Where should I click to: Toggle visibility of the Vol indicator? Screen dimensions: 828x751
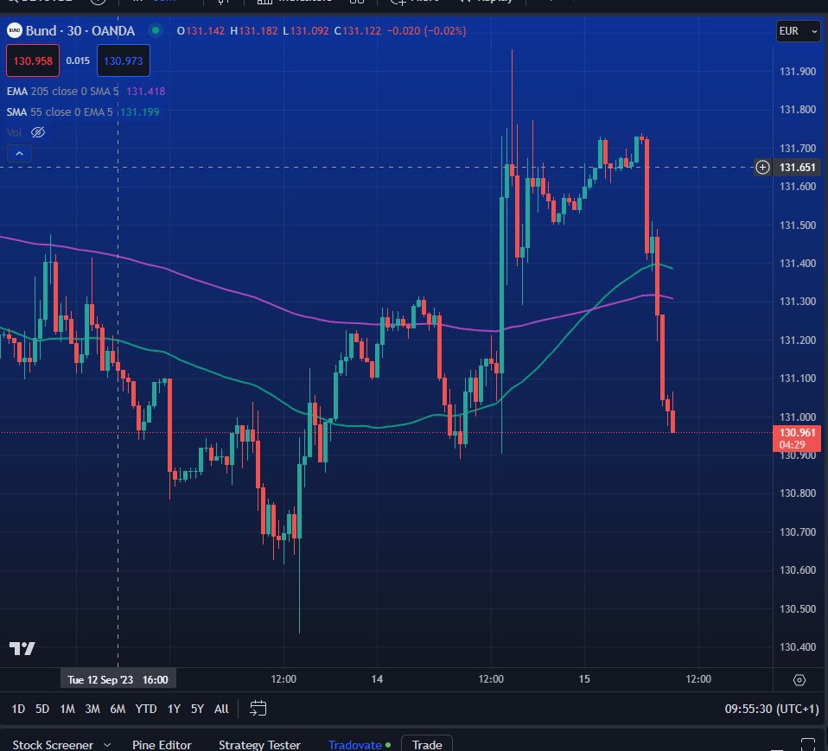pos(38,132)
